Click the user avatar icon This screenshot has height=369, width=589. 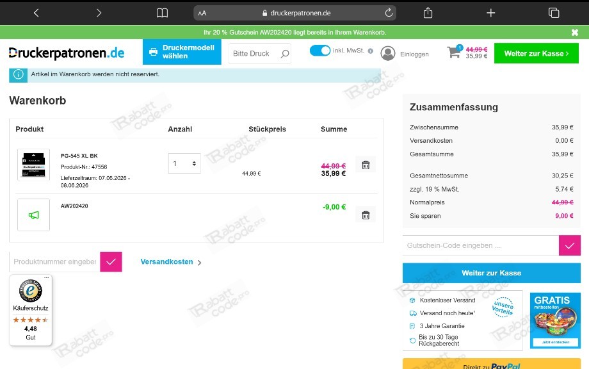click(388, 53)
